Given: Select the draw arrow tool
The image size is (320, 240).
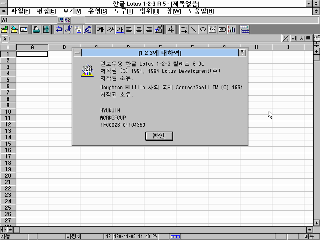Looking at the screenshot, I should click(193, 30).
